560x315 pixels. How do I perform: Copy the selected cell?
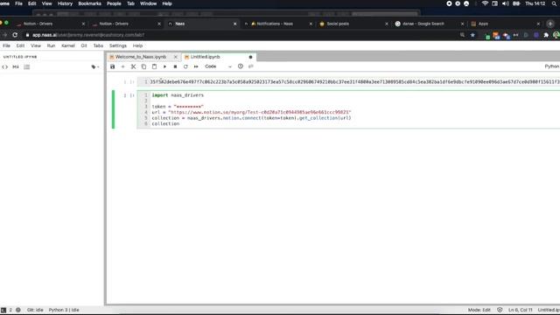click(x=143, y=66)
